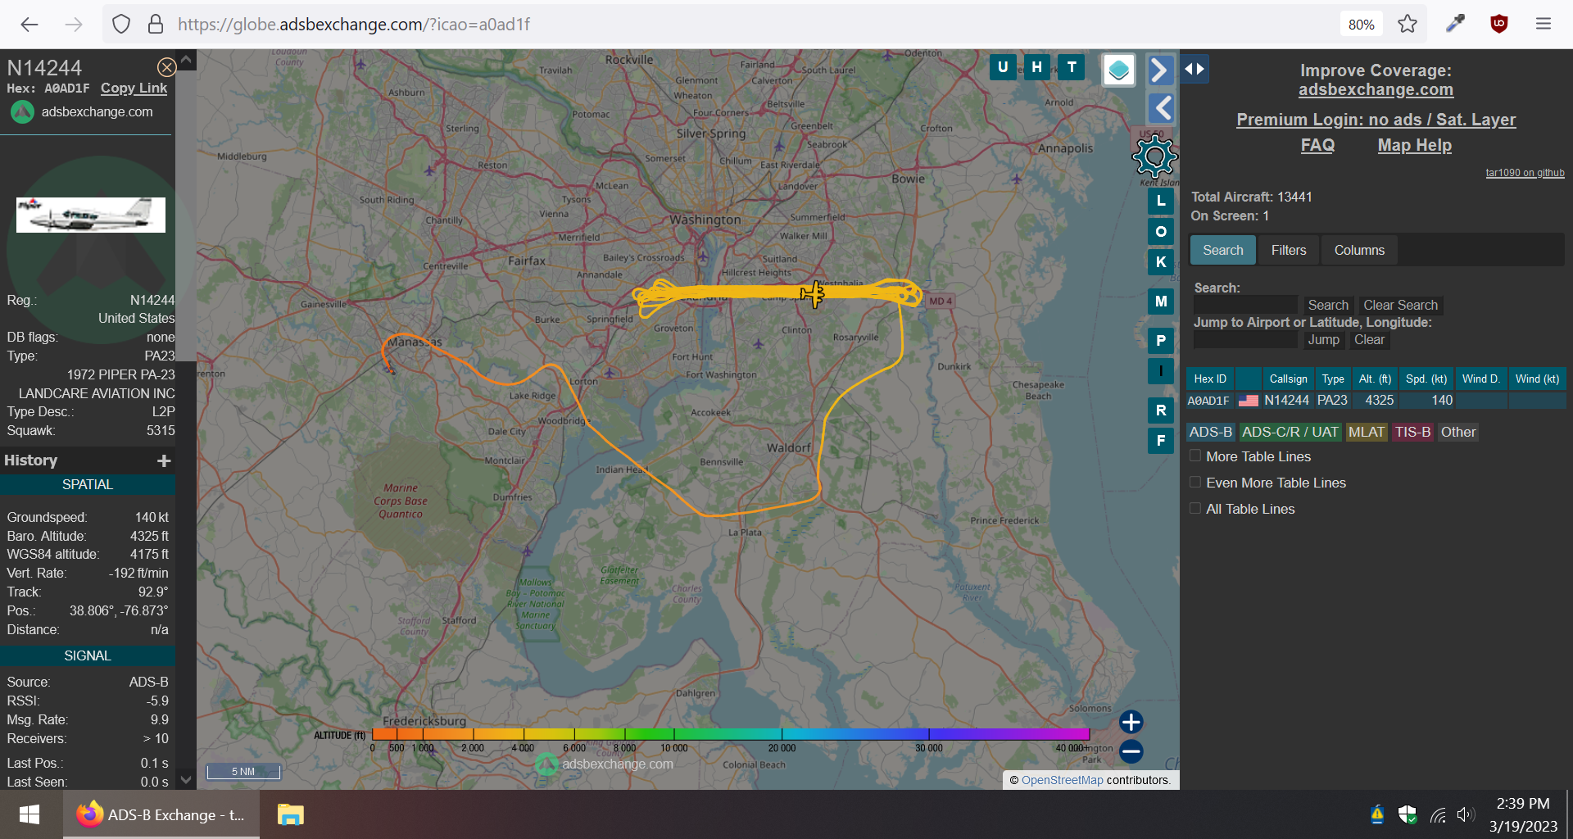
Task: Enable More Table Lines checkbox
Action: tap(1195, 456)
